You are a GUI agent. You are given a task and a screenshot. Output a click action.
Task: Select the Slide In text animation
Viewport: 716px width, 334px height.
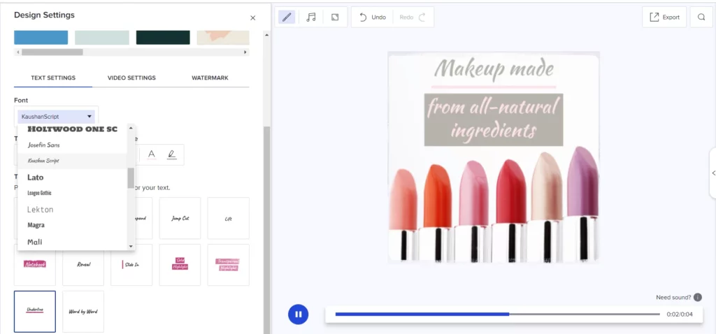pos(131,265)
